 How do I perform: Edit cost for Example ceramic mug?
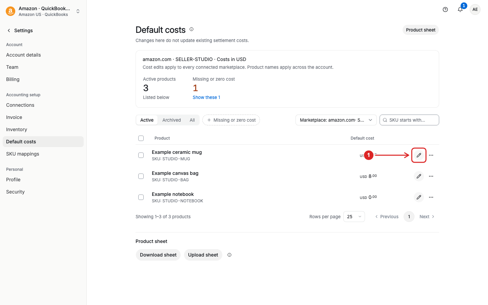coord(419,155)
